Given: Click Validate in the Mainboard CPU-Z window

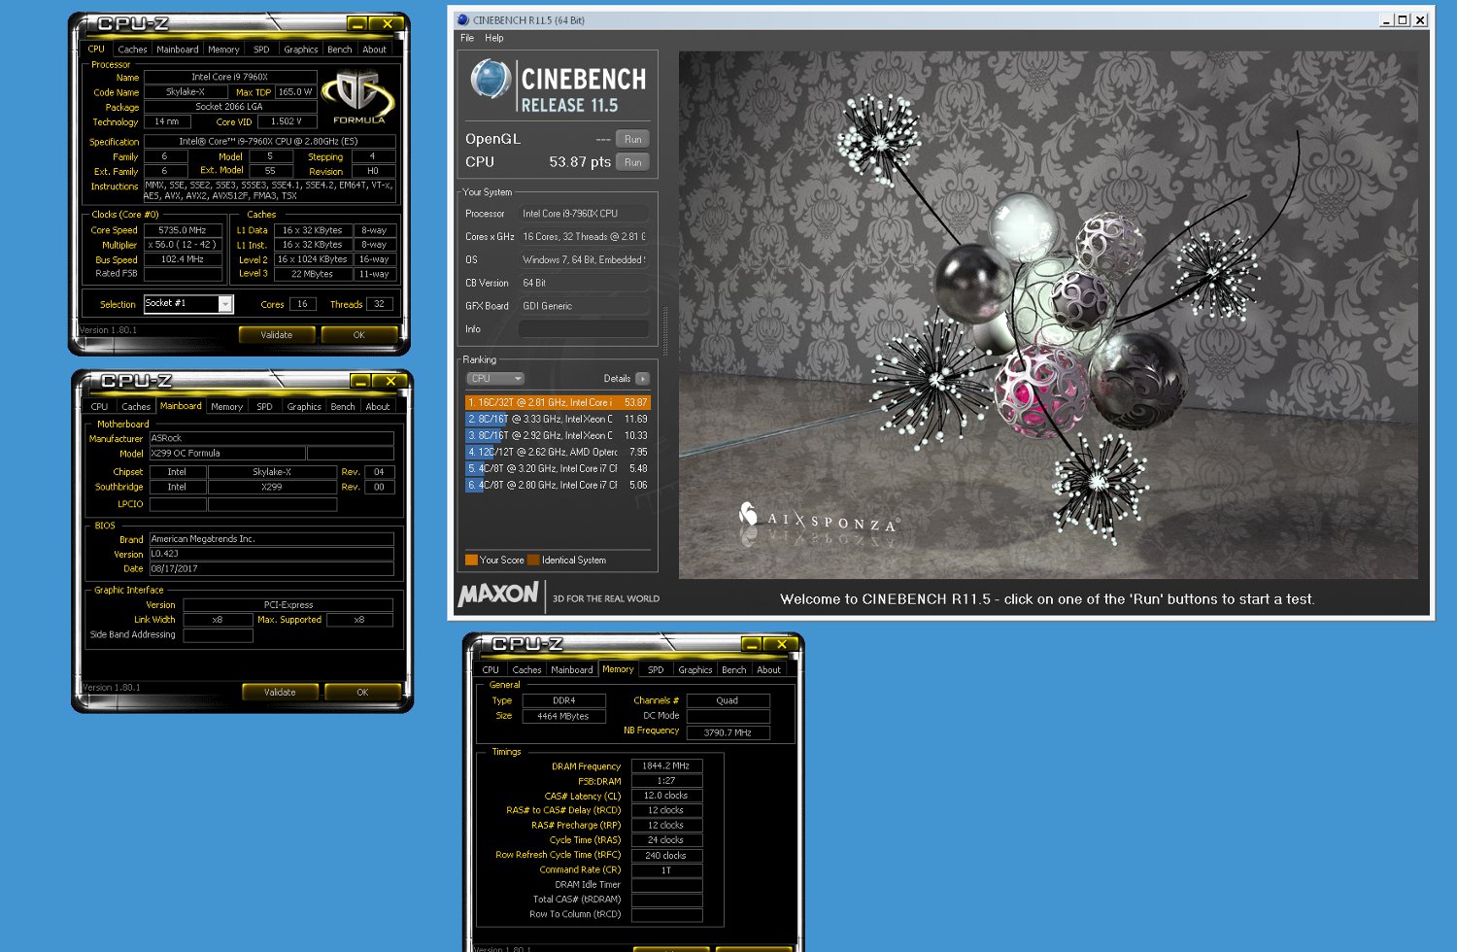Looking at the screenshot, I should pos(280,693).
